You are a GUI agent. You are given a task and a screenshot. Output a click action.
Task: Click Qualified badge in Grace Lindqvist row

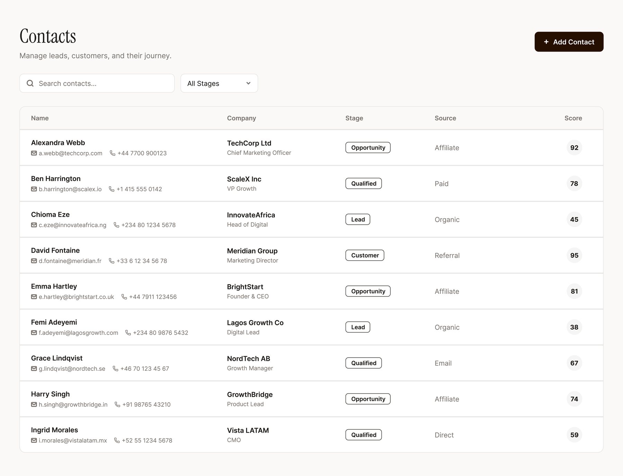(x=363, y=363)
